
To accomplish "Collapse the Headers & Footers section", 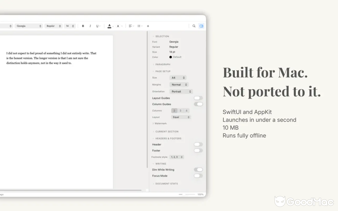I will point(167,138).
